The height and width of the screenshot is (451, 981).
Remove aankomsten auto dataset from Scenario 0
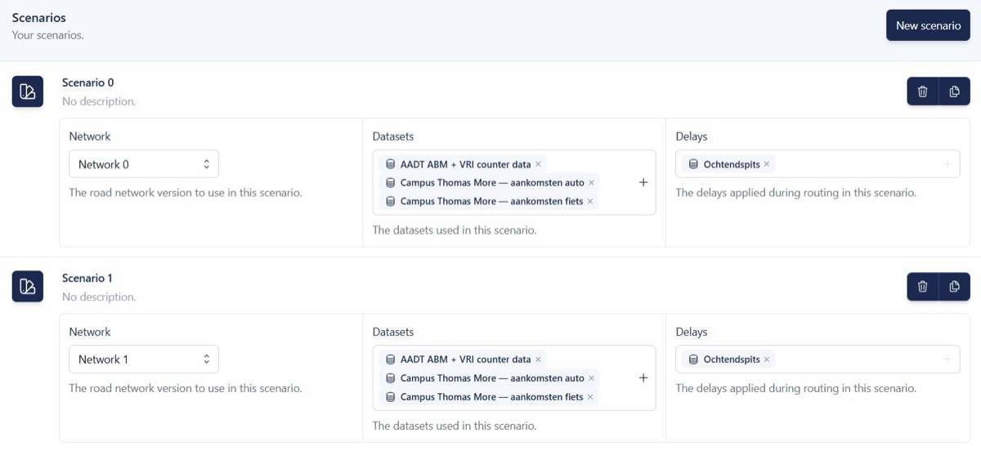[591, 183]
